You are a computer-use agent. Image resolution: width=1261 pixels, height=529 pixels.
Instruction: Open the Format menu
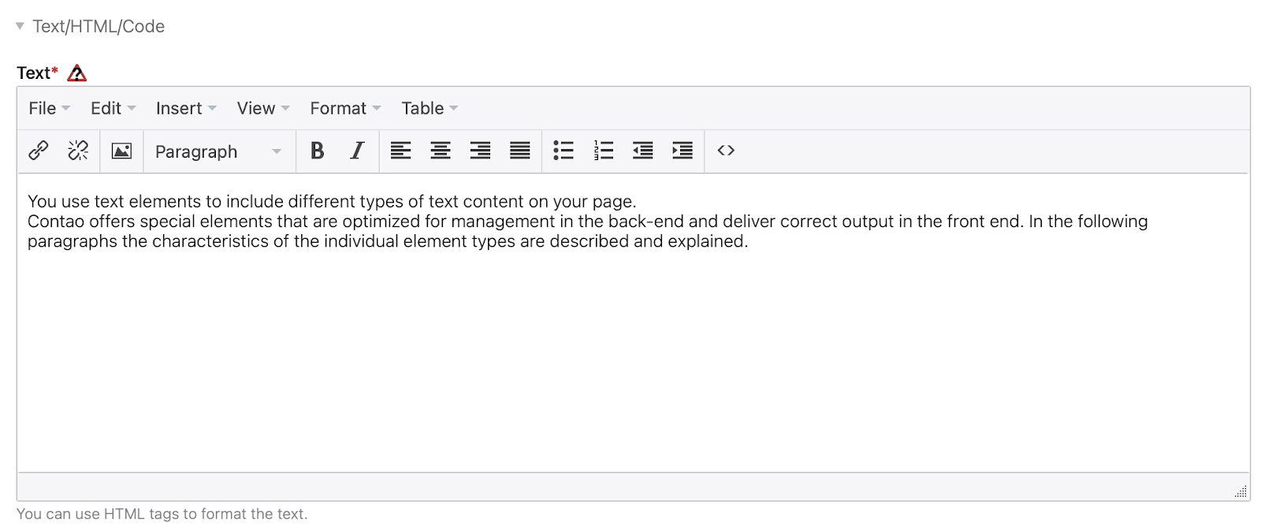point(345,108)
